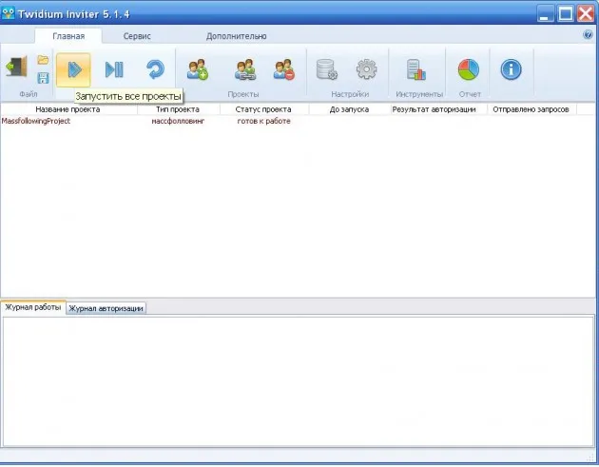Screen dimensions: 599x467
Task: Click the Тип проекта column header
Action: pyautogui.click(x=178, y=109)
